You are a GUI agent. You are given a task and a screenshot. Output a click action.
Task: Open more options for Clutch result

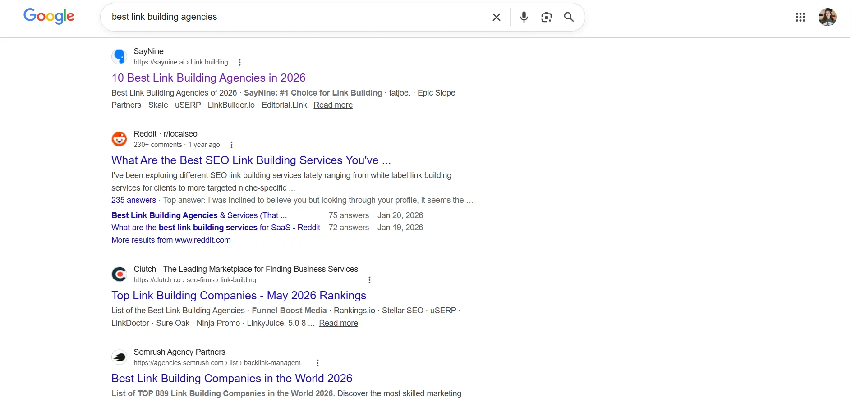pyautogui.click(x=369, y=280)
